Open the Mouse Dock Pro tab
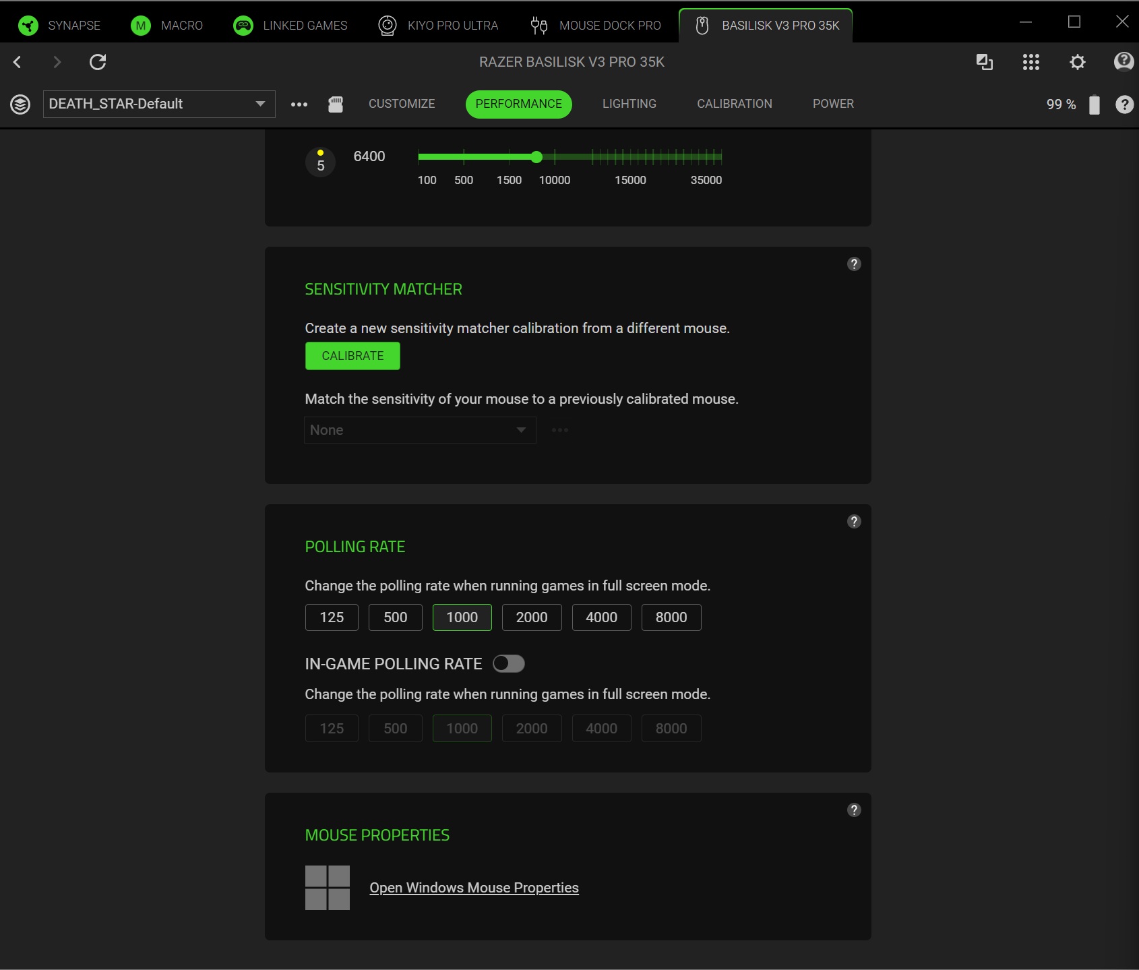Viewport: 1139px width, 970px height. 595,26
